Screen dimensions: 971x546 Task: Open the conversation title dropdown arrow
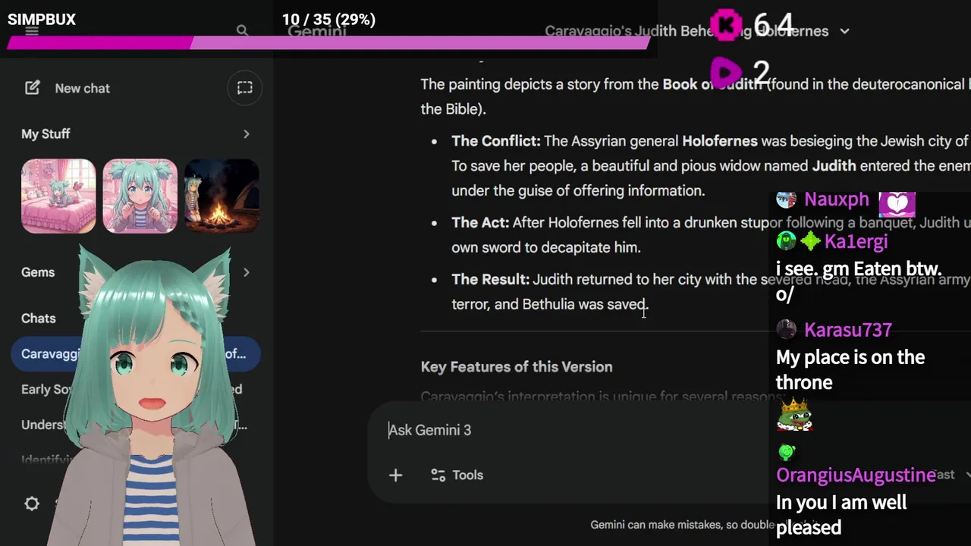[x=844, y=31]
